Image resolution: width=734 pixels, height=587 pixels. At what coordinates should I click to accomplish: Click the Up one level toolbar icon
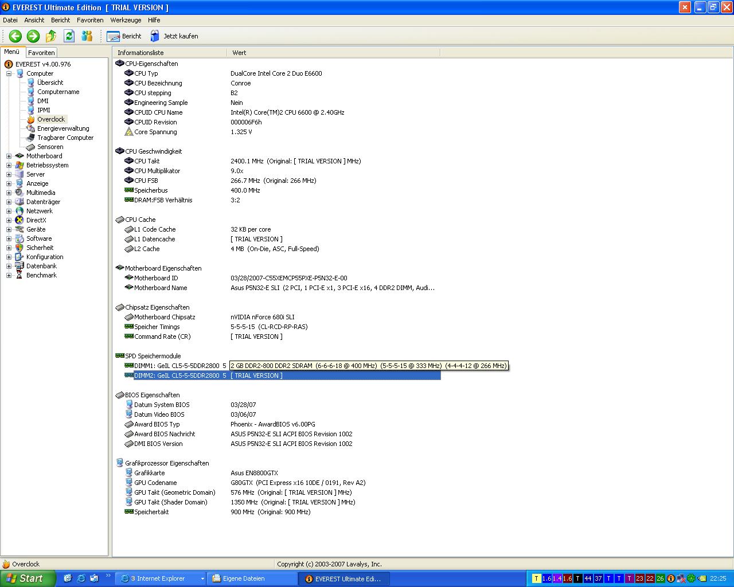51,36
